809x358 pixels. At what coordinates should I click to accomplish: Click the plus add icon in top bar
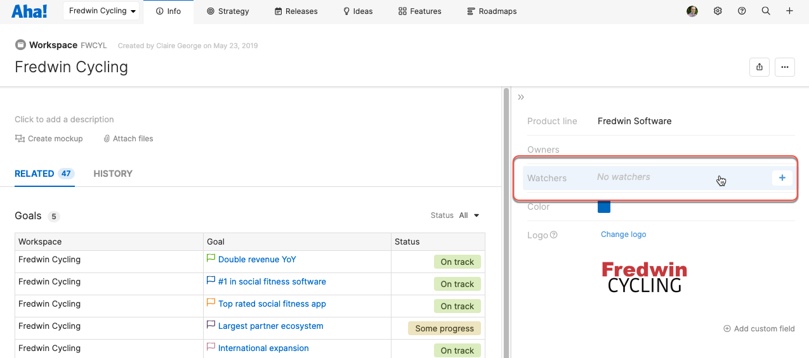[789, 11]
